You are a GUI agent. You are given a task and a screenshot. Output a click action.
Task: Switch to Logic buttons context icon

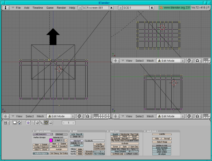(28, 123)
